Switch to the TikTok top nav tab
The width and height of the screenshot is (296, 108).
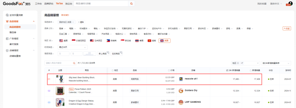[x=59, y=4]
